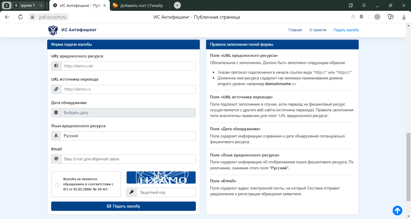Click the 'Дата обнаружения' field label
411x219 pixels.
pos(69,103)
